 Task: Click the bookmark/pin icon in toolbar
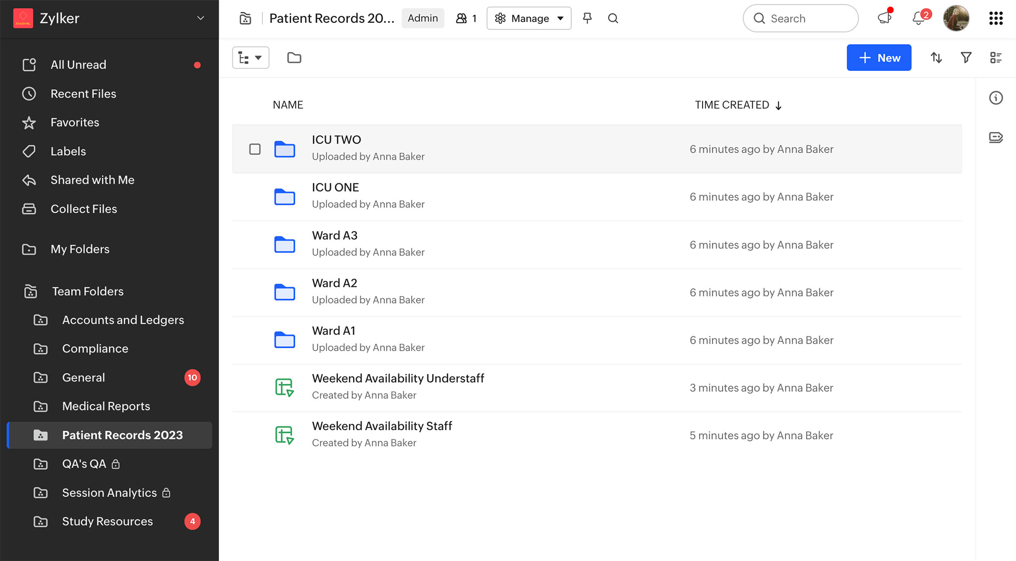point(588,19)
